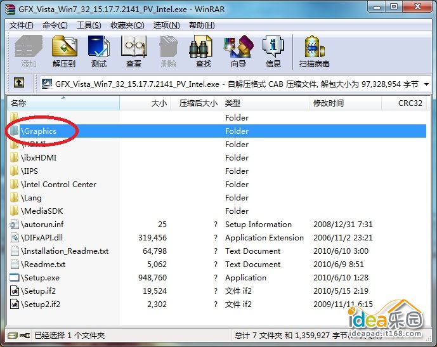Click the View (查看) toolbar icon
This screenshot has width=437, height=347.
tap(134, 46)
